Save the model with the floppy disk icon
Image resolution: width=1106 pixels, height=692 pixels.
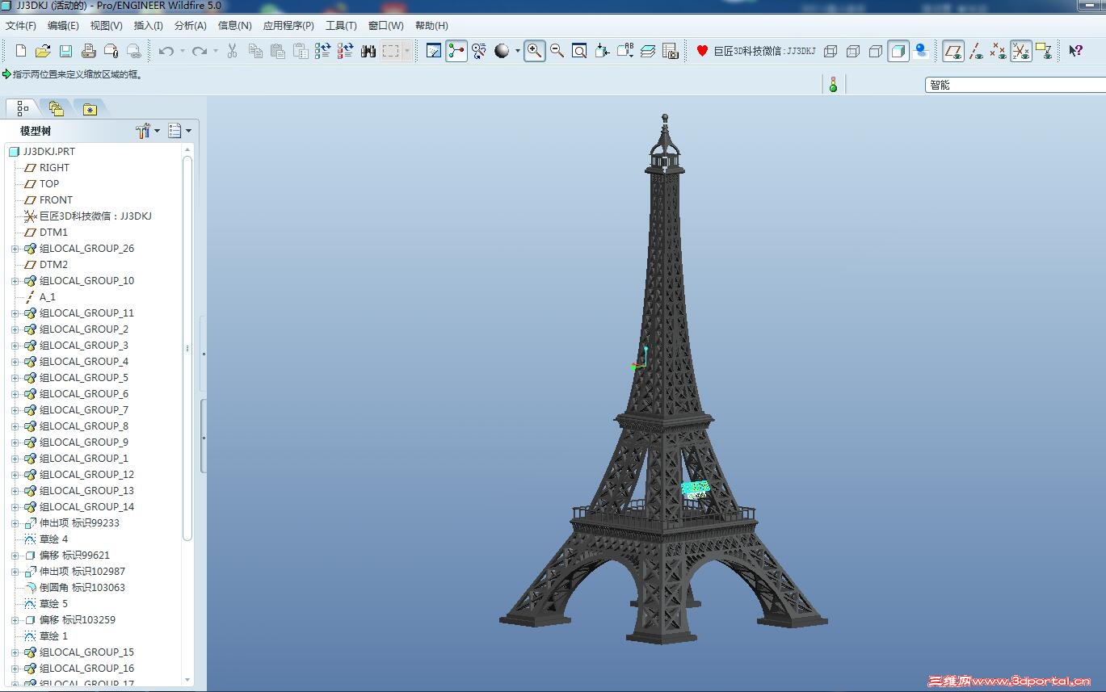click(65, 51)
